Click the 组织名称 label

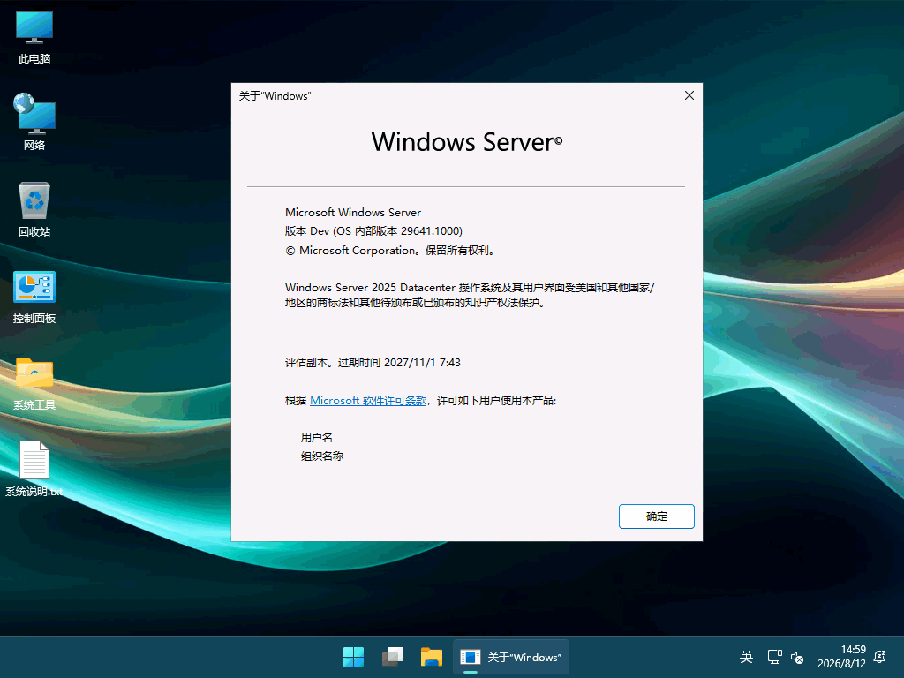click(x=321, y=456)
